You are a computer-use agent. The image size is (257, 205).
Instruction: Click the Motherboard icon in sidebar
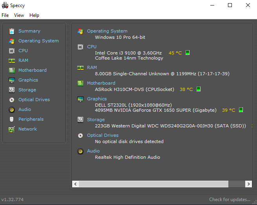pos(12,70)
